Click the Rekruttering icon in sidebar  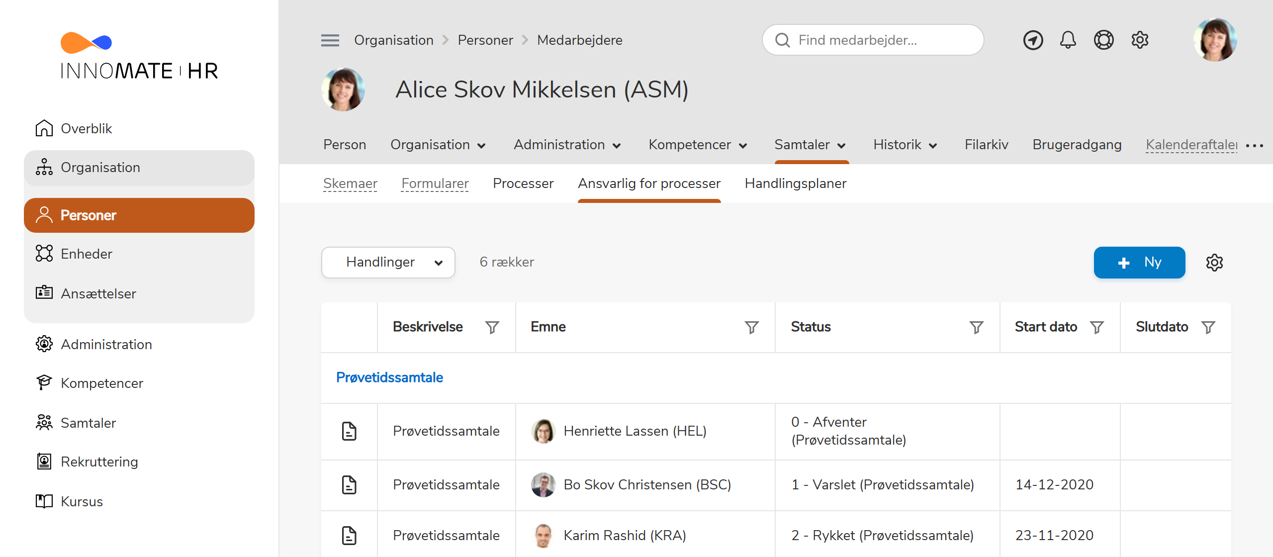tap(44, 461)
